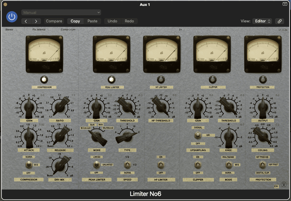Flip the Upsampling SIGNAL/GR/OFF switch

coord(198,135)
